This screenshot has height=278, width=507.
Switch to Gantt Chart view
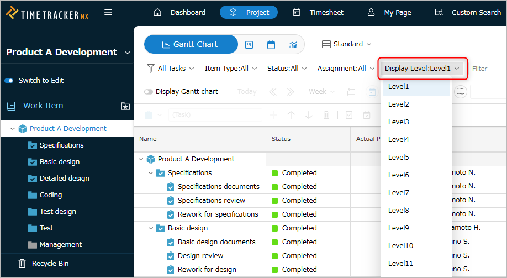(x=191, y=44)
